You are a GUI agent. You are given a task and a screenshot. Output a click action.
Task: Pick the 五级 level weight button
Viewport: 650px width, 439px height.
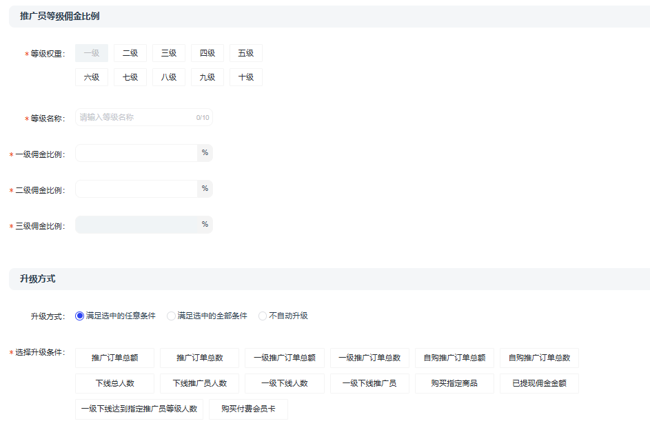click(x=246, y=53)
